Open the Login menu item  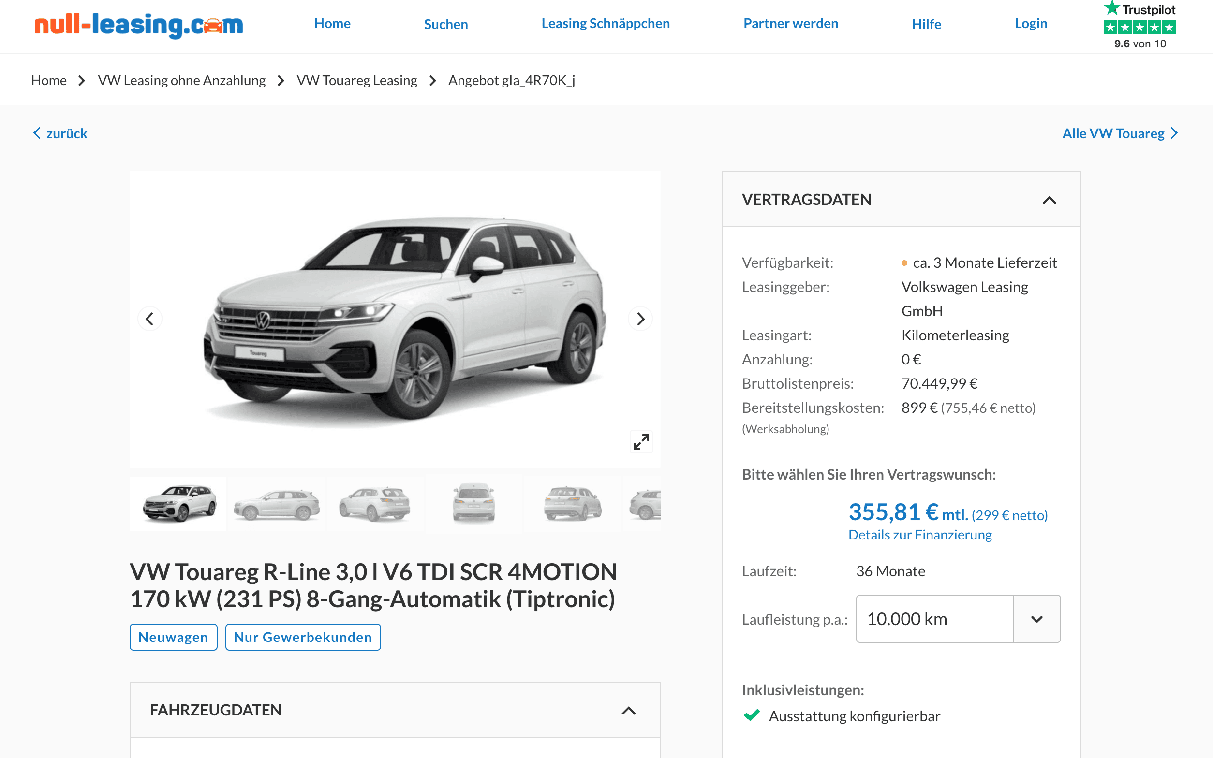click(x=1031, y=24)
